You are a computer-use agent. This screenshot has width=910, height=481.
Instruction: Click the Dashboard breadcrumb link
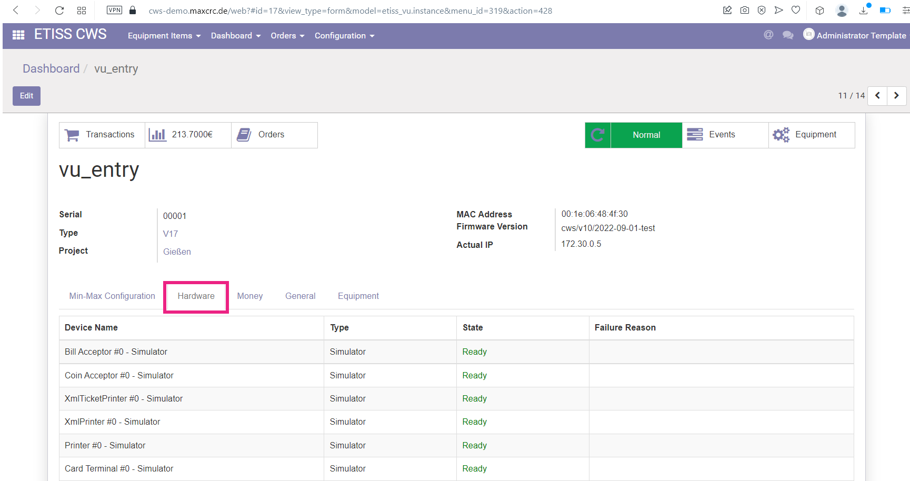tap(51, 69)
